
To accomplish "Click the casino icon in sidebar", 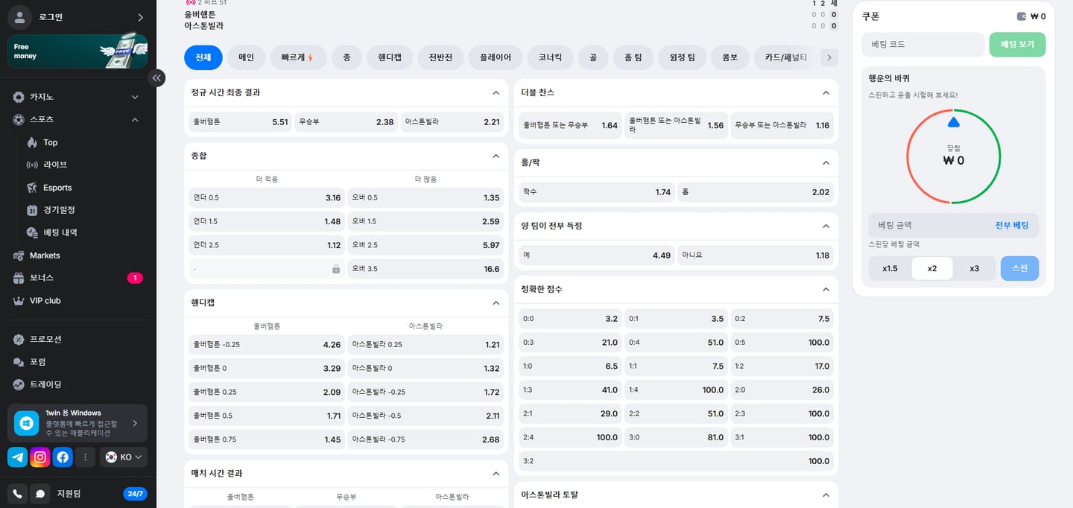I will point(19,97).
